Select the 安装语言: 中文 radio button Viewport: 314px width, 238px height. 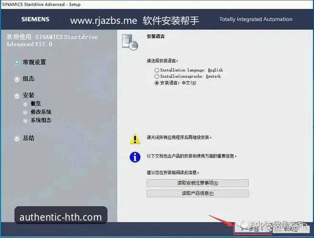click(x=157, y=83)
